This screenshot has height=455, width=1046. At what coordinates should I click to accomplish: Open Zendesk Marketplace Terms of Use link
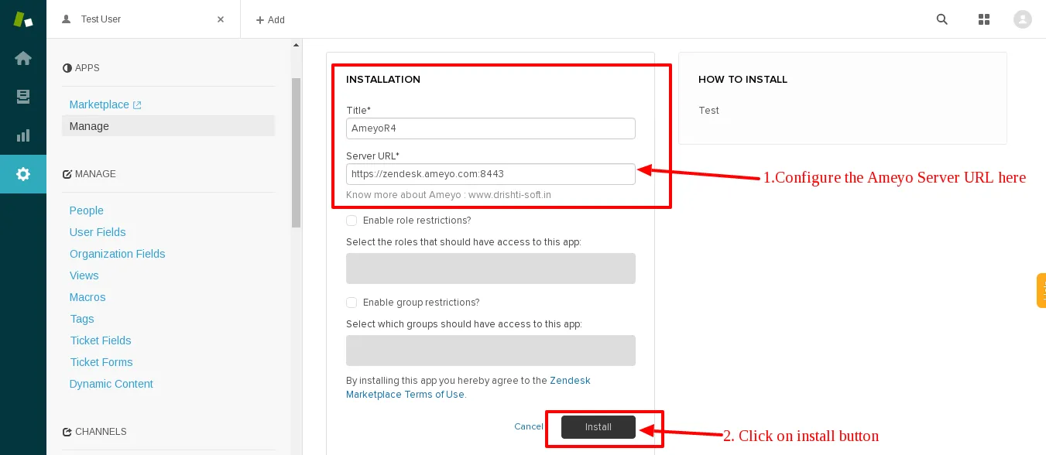tap(468, 388)
